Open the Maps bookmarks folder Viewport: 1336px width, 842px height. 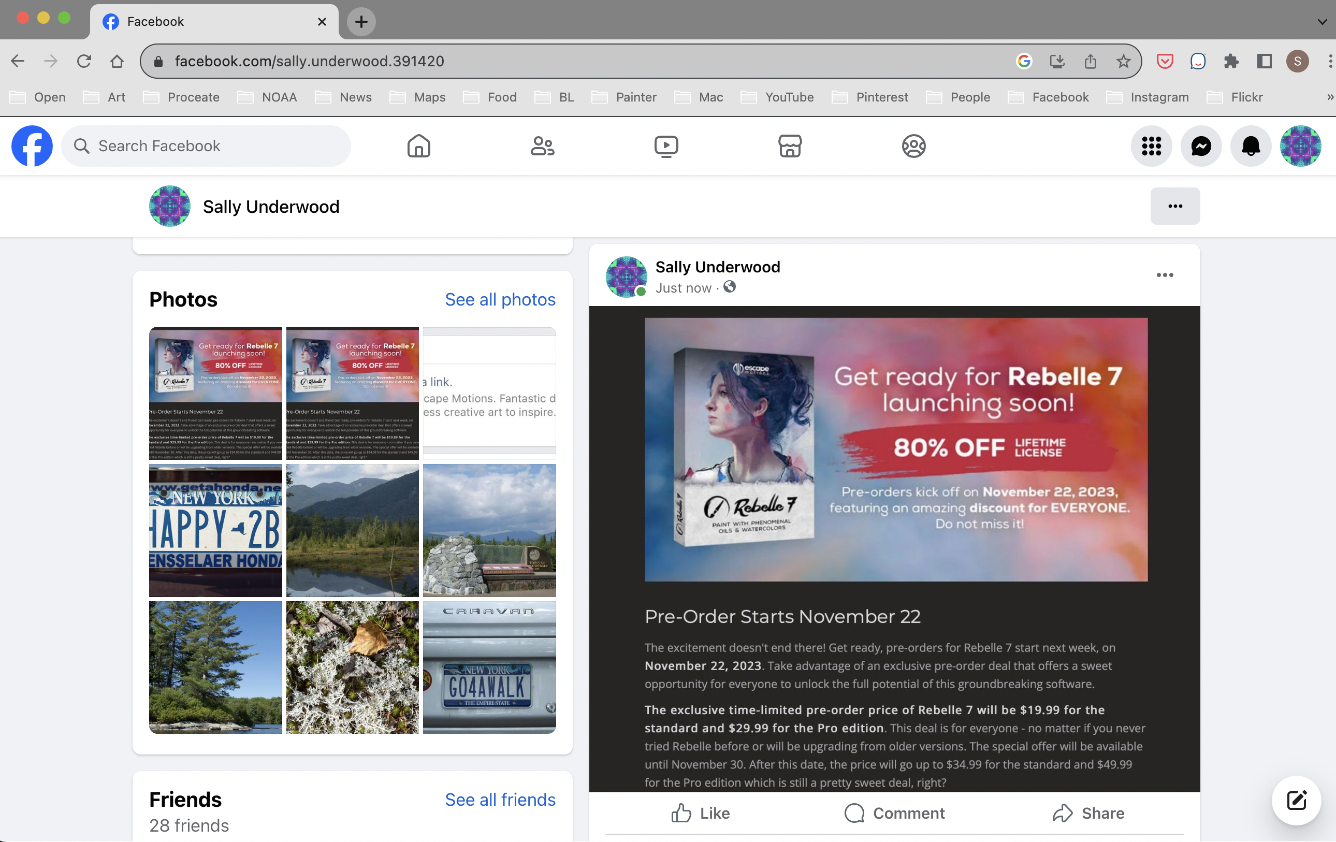click(x=418, y=97)
